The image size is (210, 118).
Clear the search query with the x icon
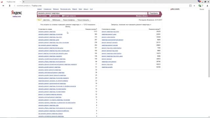point(146,13)
